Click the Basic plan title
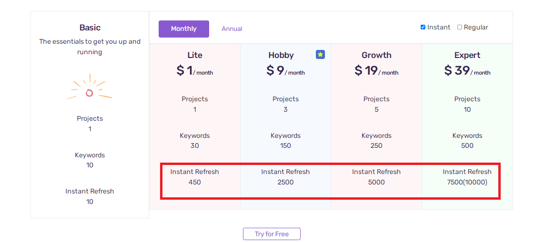 click(90, 28)
